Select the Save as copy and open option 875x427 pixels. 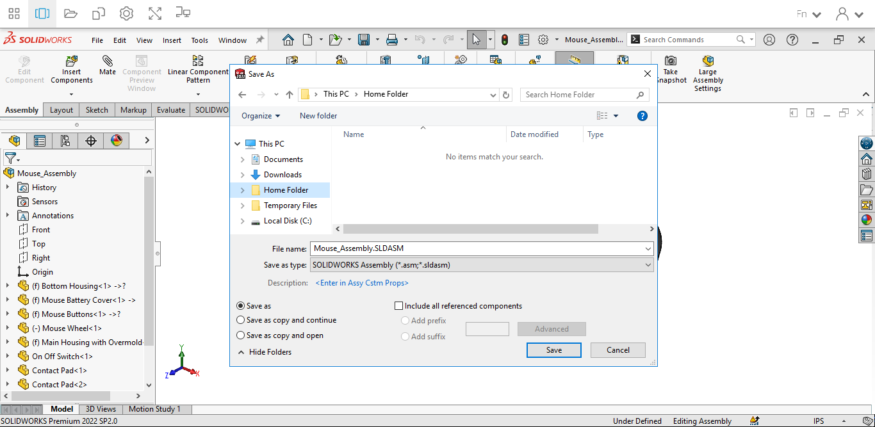241,335
